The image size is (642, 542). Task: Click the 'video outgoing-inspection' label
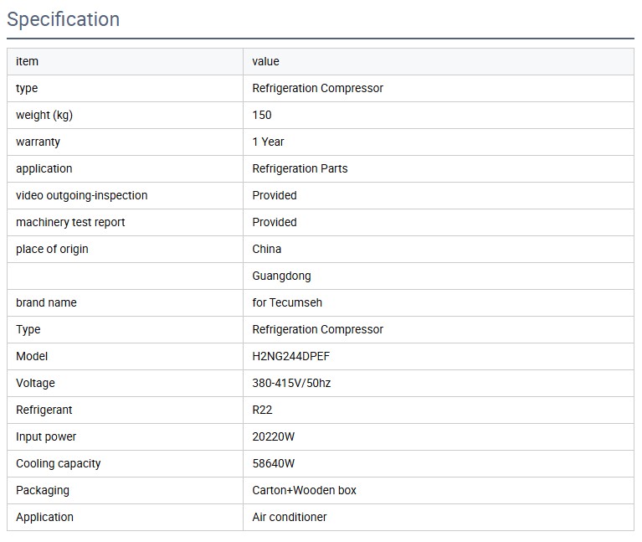pyautogui.click(x=82, y=195)
